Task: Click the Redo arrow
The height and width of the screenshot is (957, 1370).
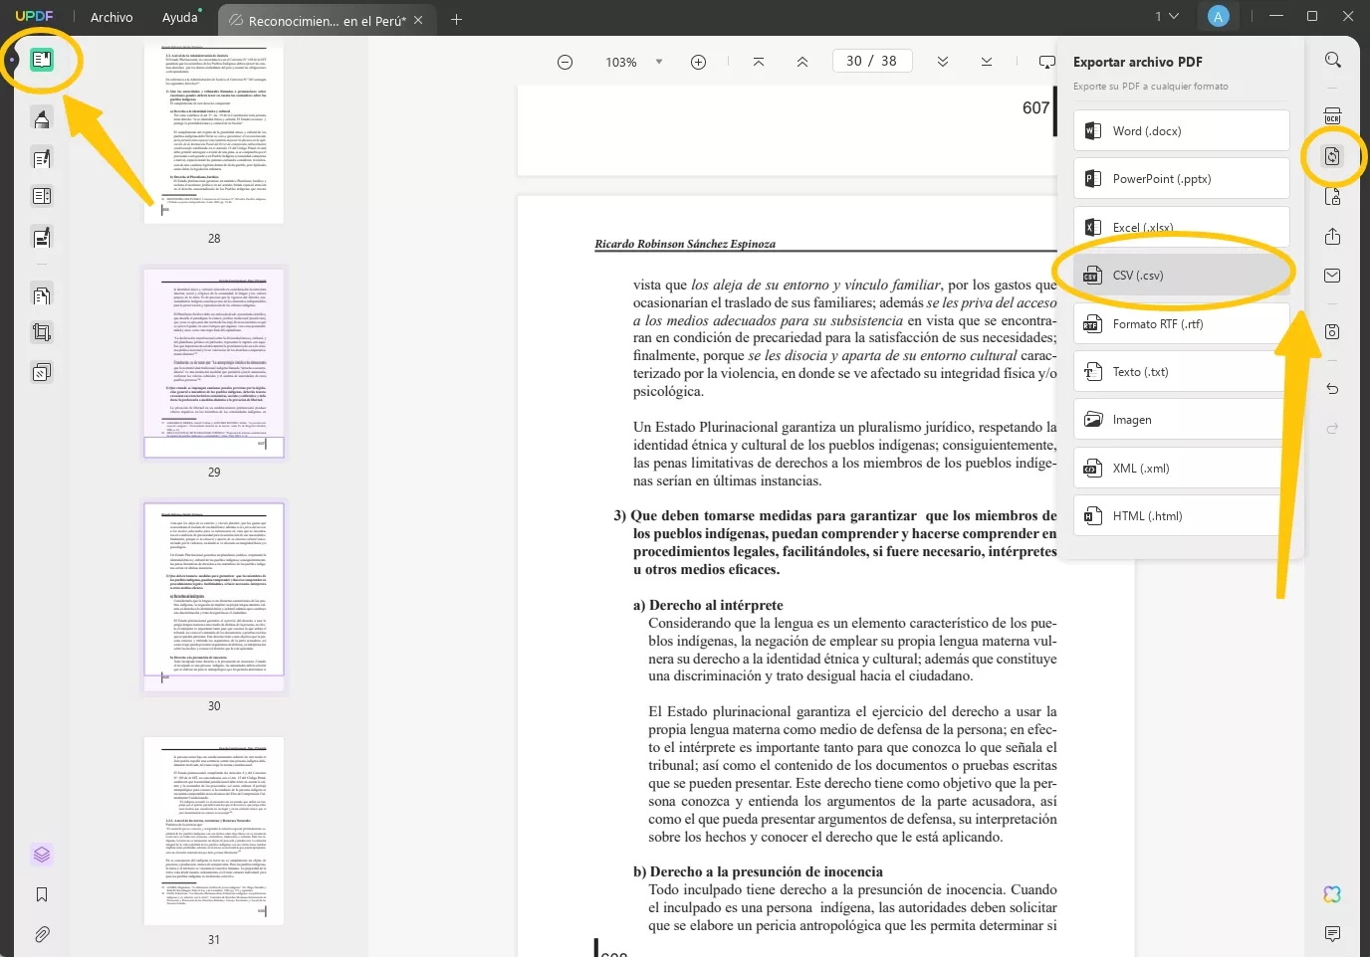Action: 1332,429
